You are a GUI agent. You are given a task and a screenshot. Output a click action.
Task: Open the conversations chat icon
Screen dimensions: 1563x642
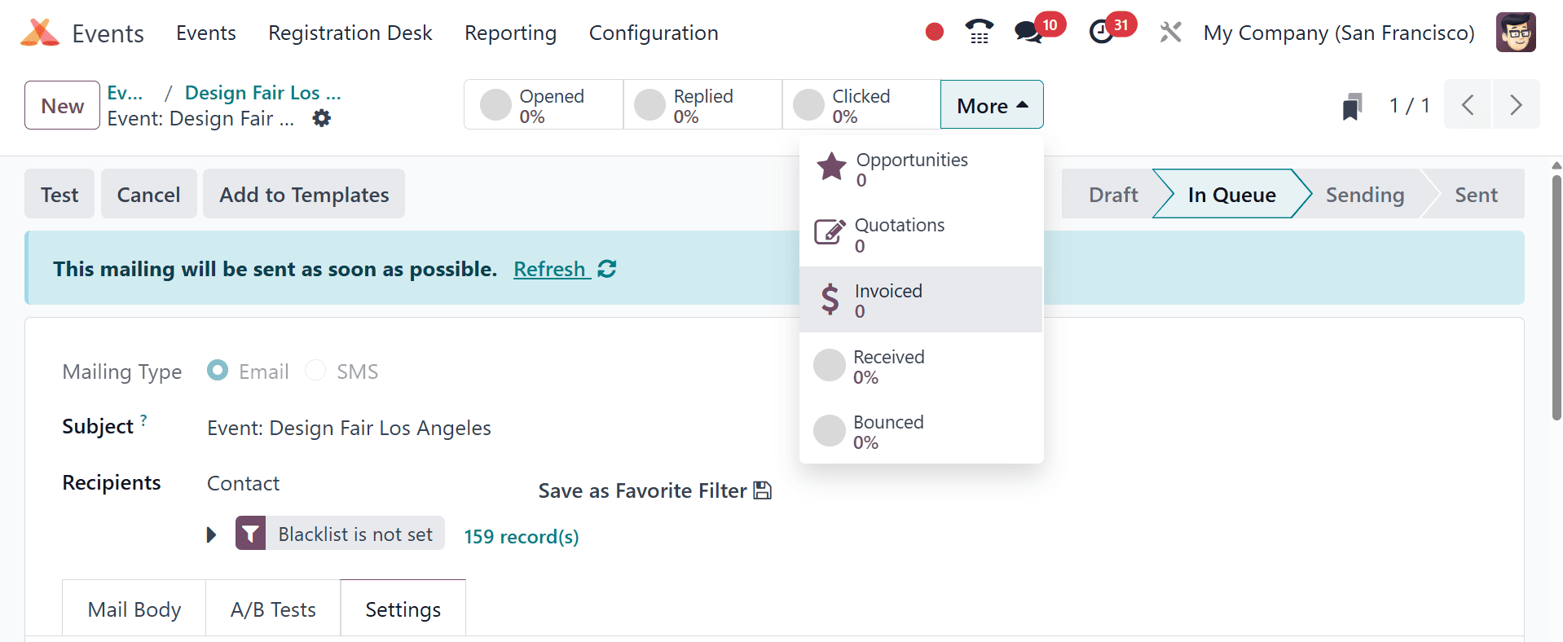click(x=1028, y=33)
